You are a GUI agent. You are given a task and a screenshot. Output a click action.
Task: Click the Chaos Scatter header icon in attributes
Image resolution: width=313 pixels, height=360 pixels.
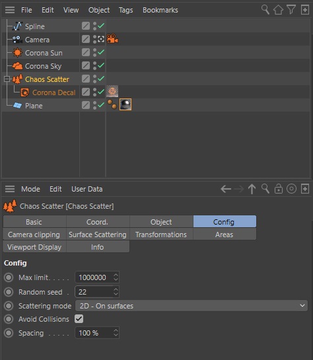[10, 206]
